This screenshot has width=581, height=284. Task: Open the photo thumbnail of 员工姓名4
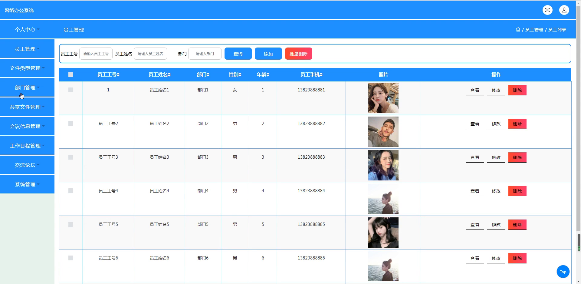[x=383, y=199]
